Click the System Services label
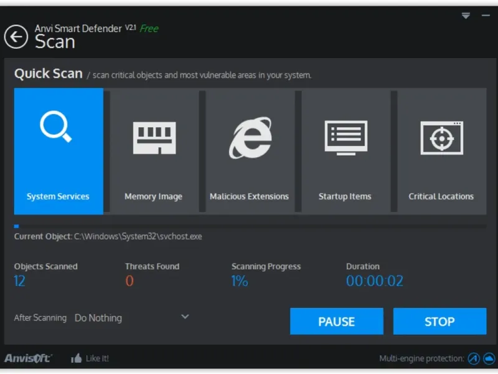Screen dimensions: 498x374 coord(58,196)
